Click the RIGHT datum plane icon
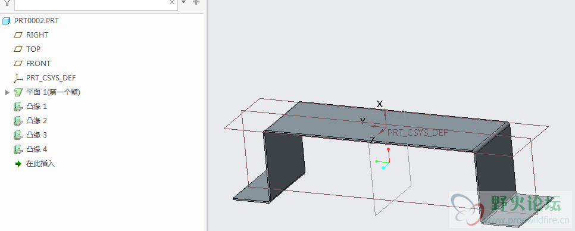The width and height of the screenshot is (575, 231). click(x=18, y=35)
